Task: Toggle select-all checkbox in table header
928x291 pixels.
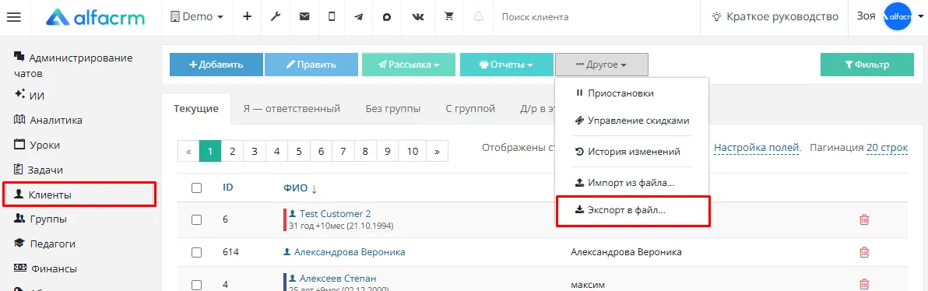Action: [197, 188]
